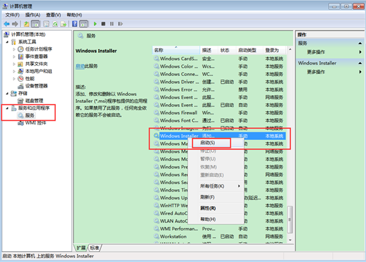Viewport: 366px width, 262px height.
Task: Go forward with the right arrow icon
Action: pyautogui.click(x=15, y=24)
